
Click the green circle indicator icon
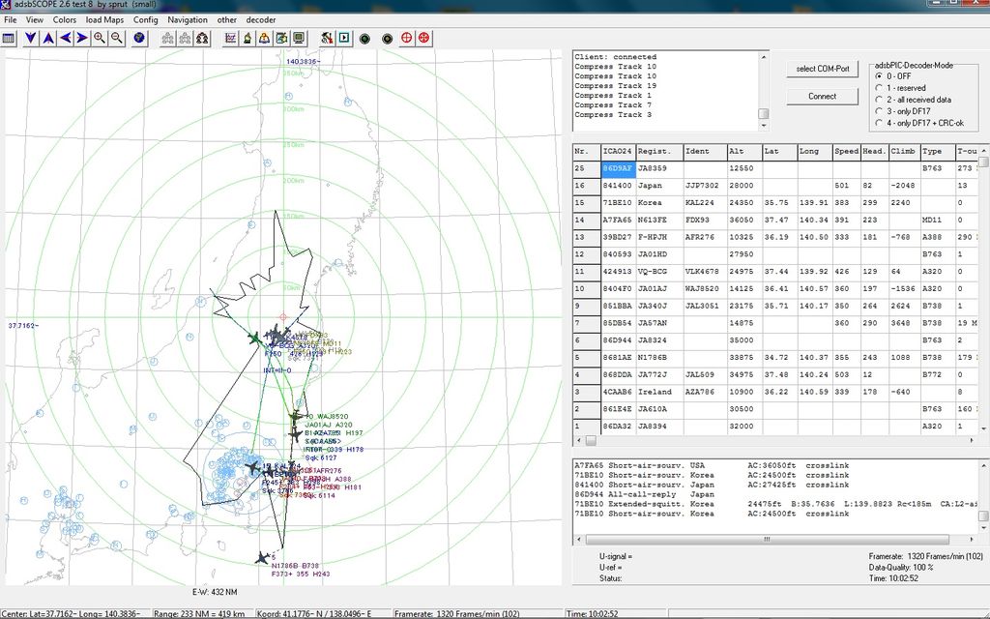(x=364, y=39)
